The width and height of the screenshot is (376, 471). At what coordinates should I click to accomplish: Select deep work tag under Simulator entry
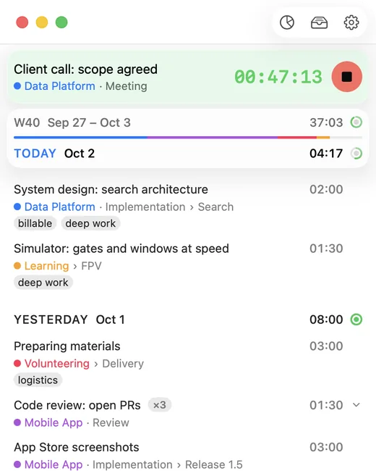pyautogui.click(x=43, y=283)
